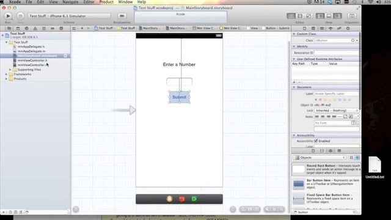Go forward in editor history
Screen dimensions: 391x220
[88, 29]
